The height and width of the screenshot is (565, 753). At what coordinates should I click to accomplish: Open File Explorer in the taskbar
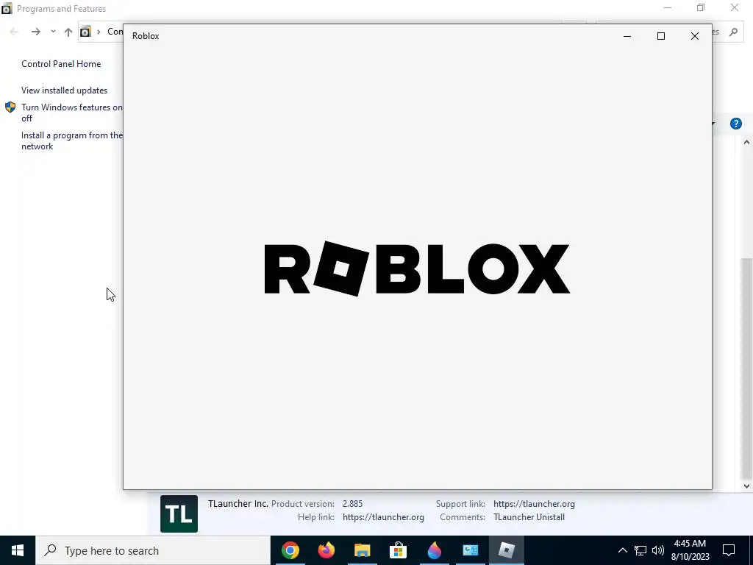362,550
